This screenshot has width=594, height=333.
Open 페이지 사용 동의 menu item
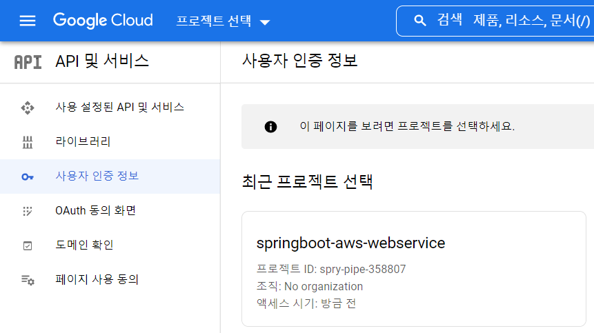click(110, 280)
